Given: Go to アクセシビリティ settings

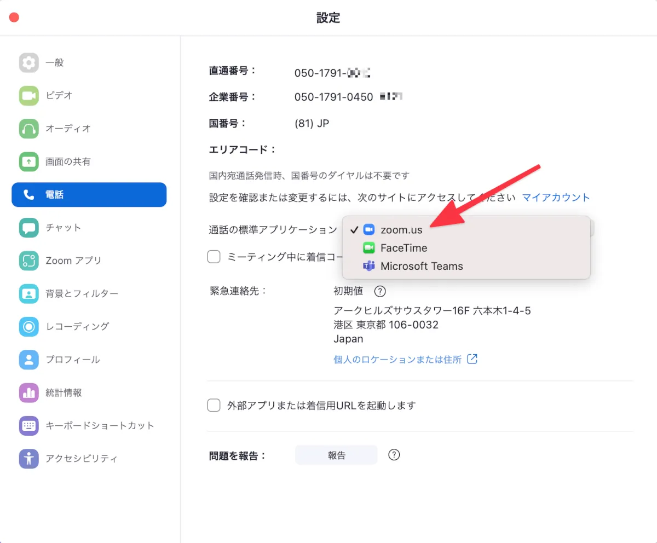Looking at the screenshot, I should [89, 458].
